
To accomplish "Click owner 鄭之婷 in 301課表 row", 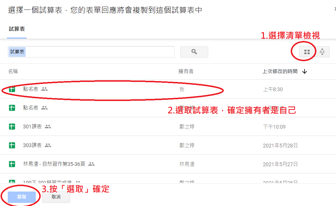I will [187, 127].
